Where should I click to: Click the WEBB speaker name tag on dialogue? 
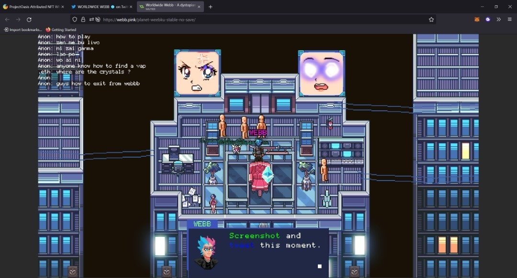pos(202,224)
